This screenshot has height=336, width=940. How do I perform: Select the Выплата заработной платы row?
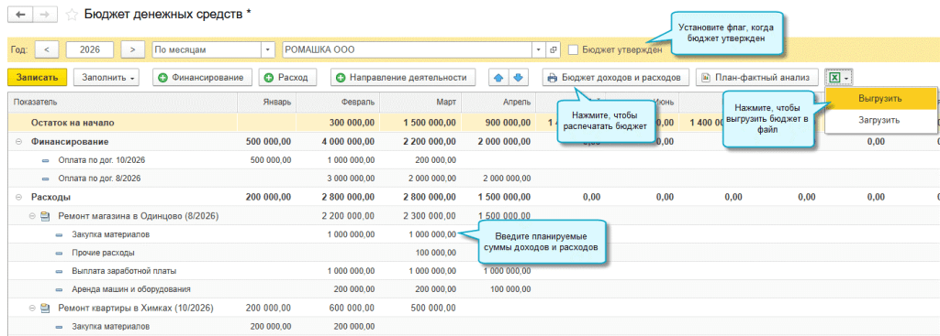point(124,271)
